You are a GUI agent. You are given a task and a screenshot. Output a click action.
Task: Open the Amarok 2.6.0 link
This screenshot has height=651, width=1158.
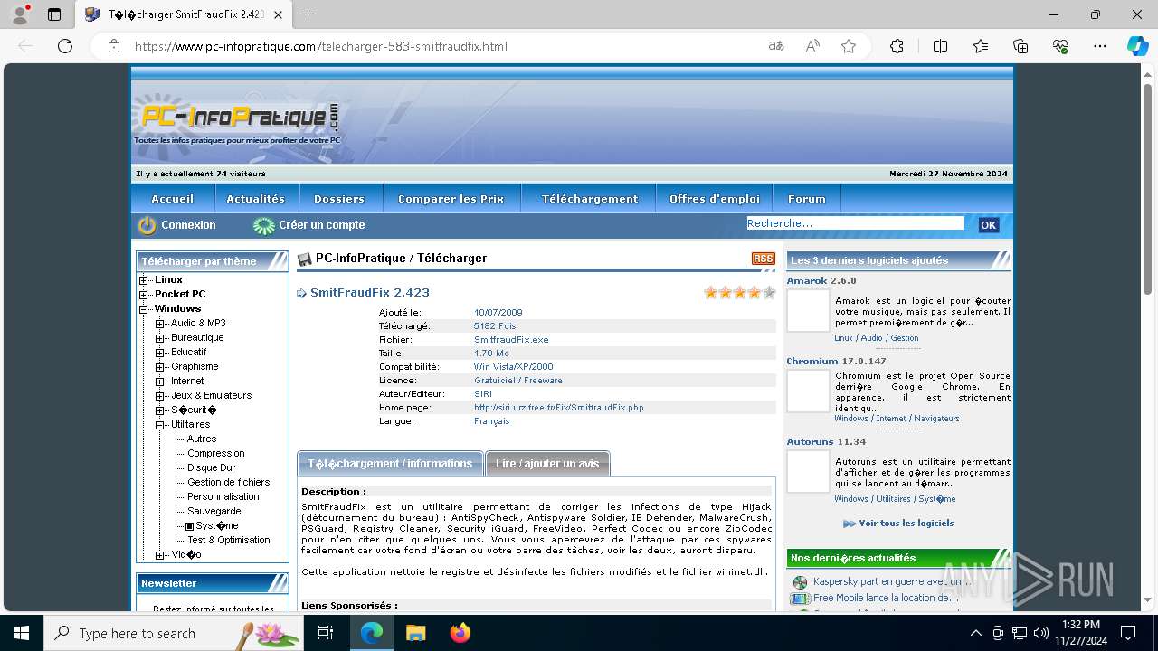coord(821,281)
